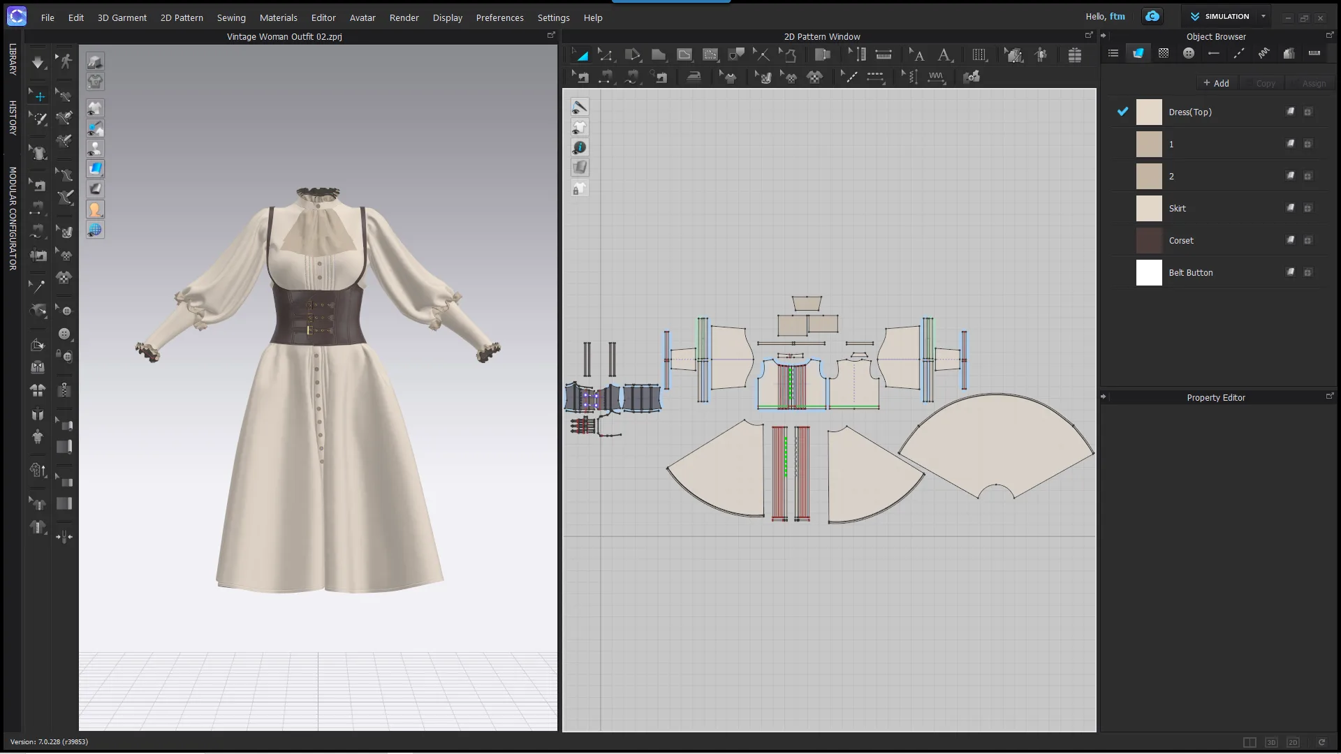Open the 3D Garment menu

[x=121, y=17]
